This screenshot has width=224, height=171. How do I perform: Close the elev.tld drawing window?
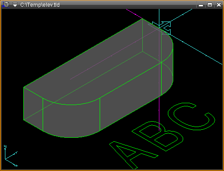click(x=219, y=5)
